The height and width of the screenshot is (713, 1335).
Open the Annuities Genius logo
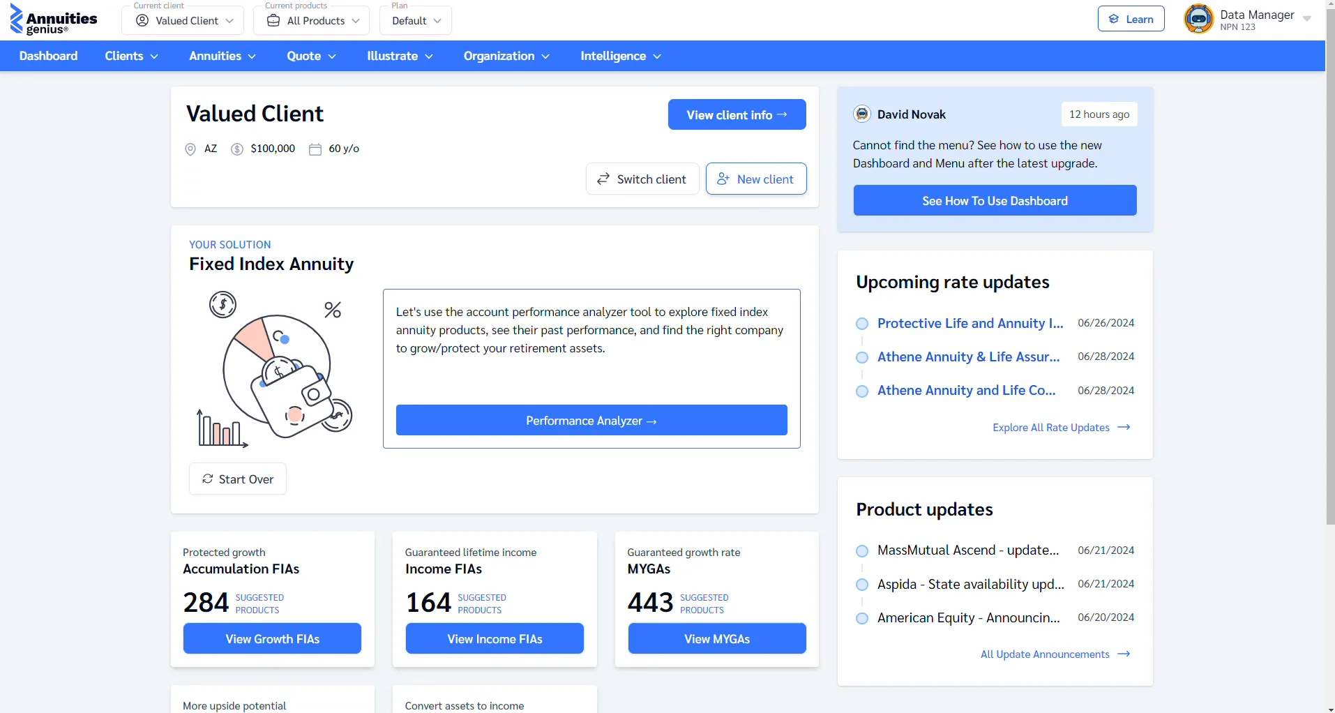pos(53,20)
